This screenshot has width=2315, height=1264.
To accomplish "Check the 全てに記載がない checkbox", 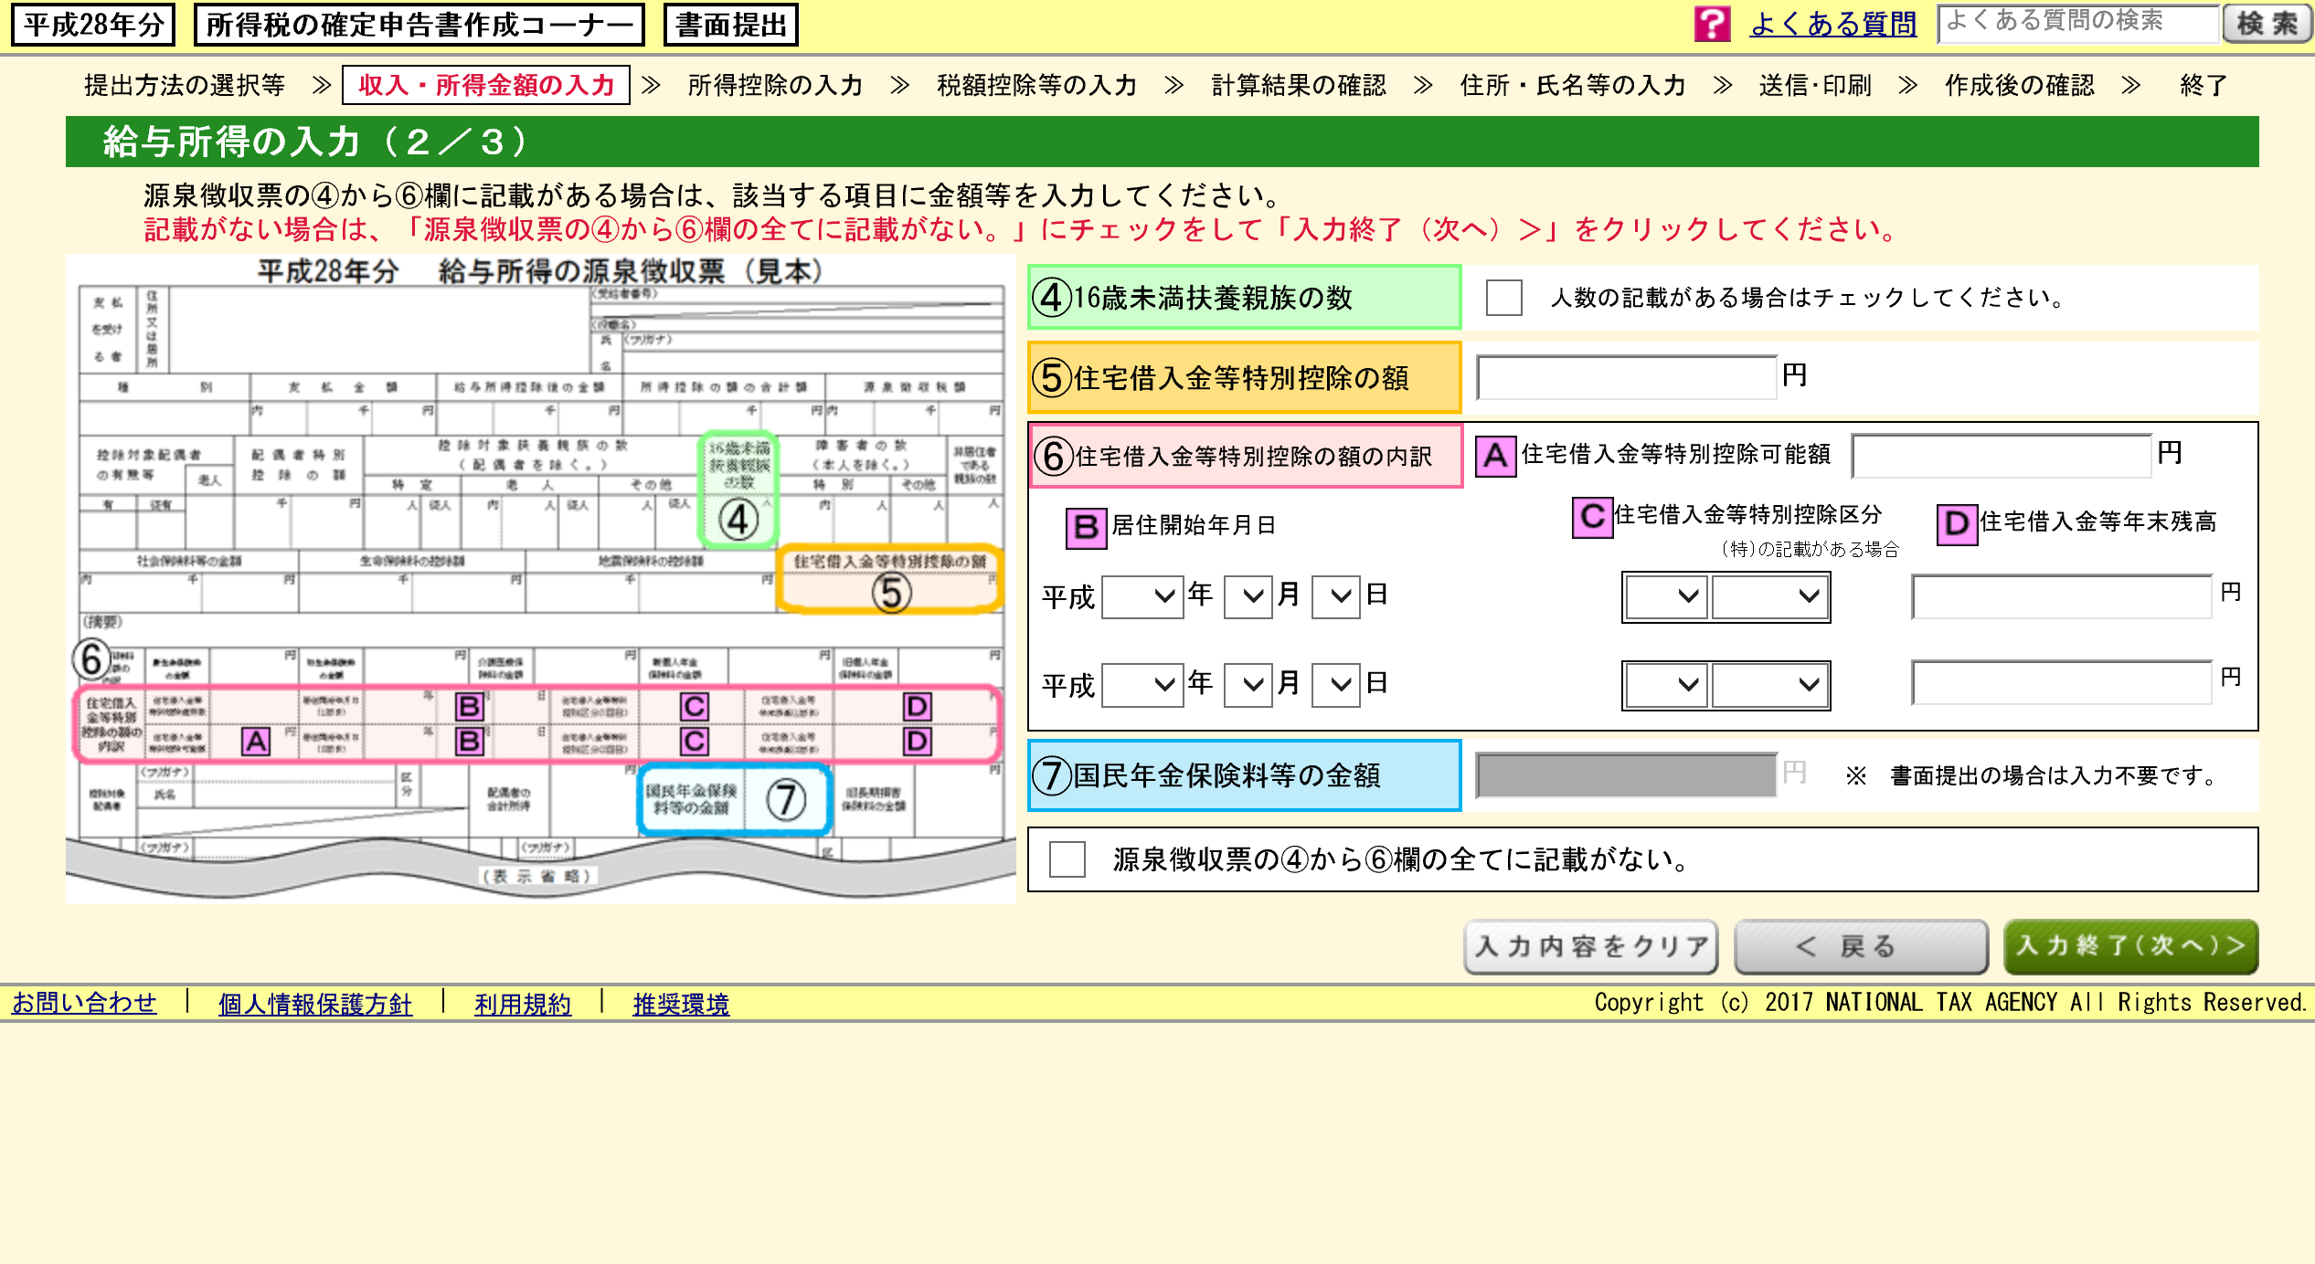I will 1067,859.
